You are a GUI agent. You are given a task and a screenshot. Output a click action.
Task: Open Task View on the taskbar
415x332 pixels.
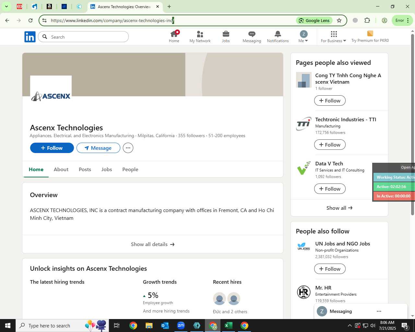(x=117, y=326)
